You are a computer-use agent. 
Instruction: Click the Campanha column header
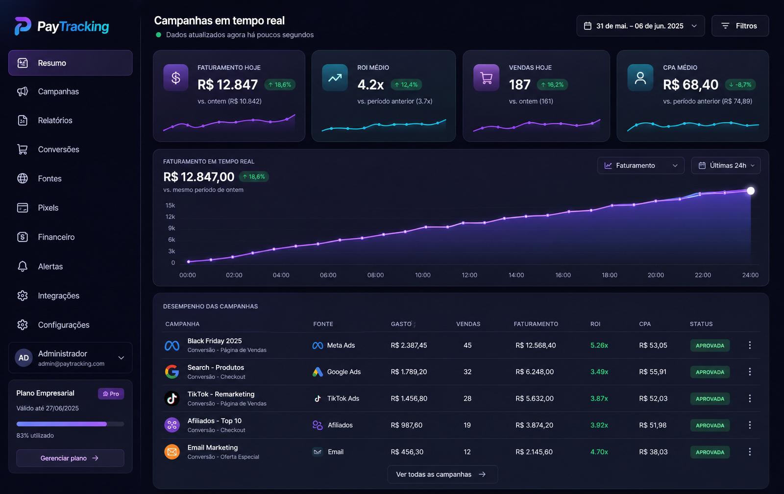click(182, 324)
